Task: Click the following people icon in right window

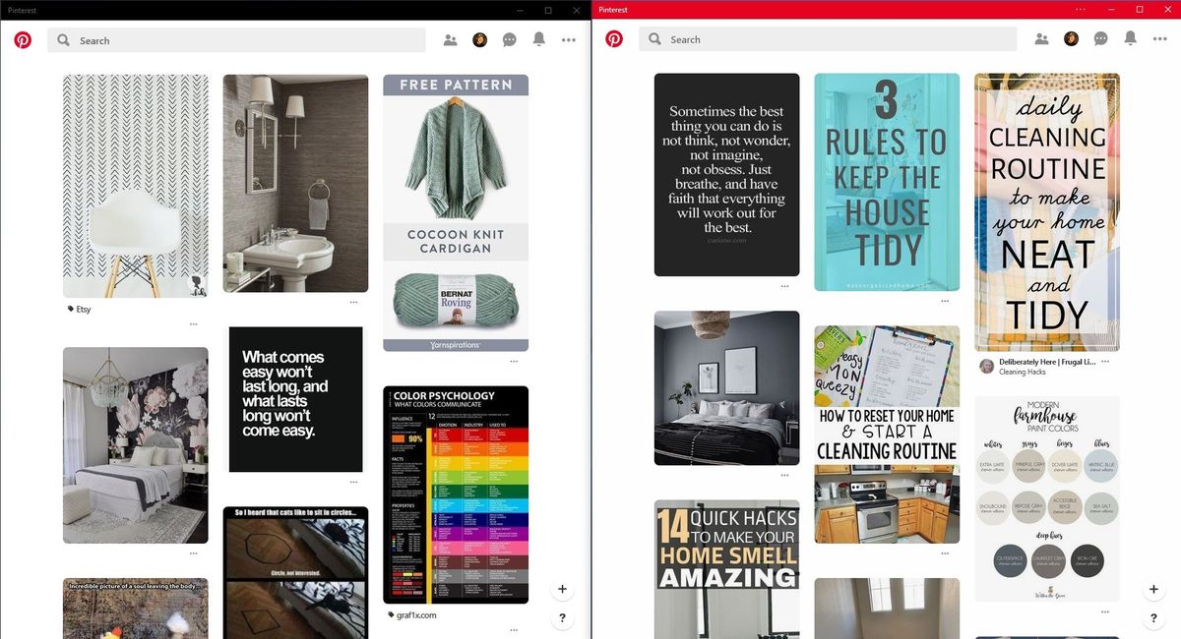Action: pyautogui.click(x=1041, y=38)
